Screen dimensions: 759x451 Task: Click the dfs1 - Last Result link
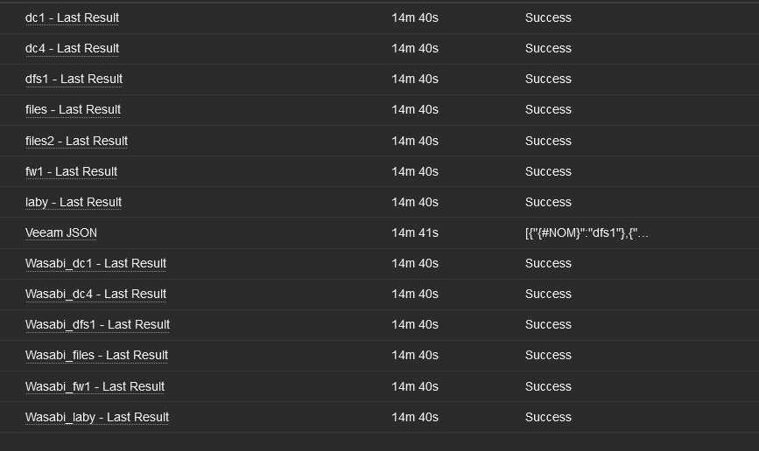pyautogui.click(x=74, y=79)
